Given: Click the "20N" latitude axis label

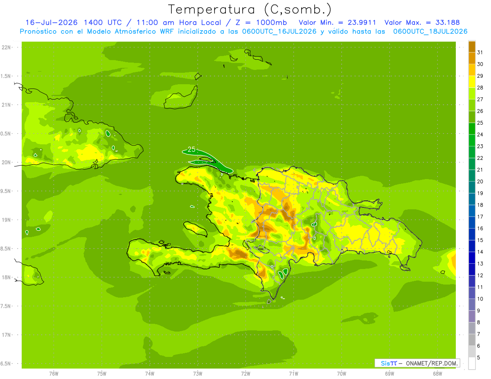Looking at the screenshot, I should click(7, 162).
